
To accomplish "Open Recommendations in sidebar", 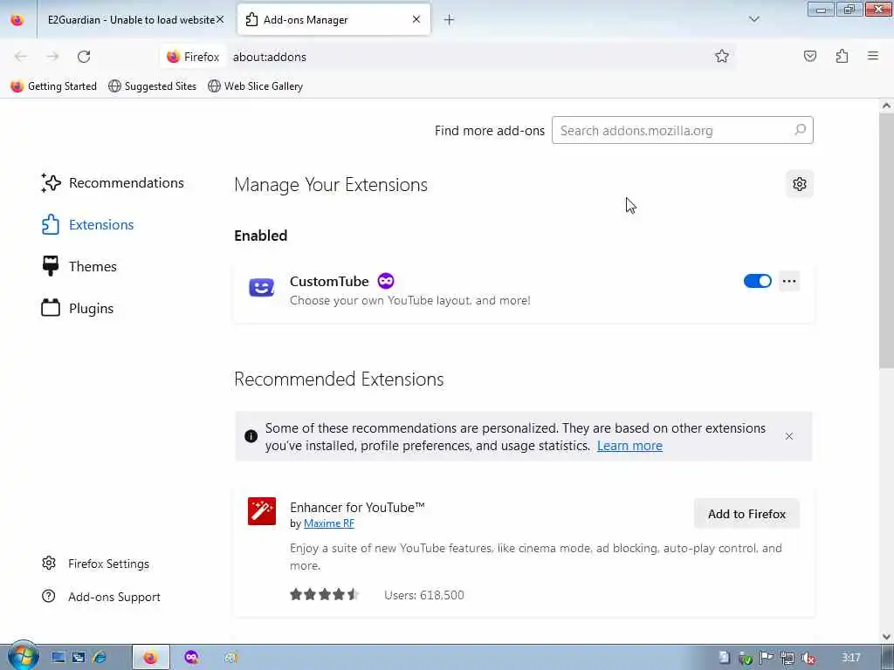I will (113, 183).
